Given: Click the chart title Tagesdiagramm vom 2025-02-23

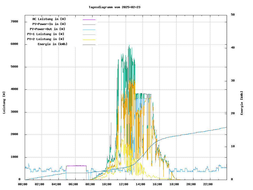Looking at the screenshot, I should coord(114,7).
